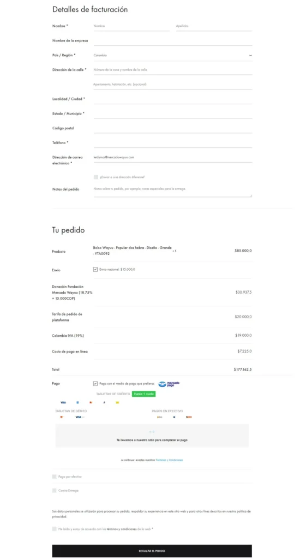Enable shipping to a different address

click(96, 177)
